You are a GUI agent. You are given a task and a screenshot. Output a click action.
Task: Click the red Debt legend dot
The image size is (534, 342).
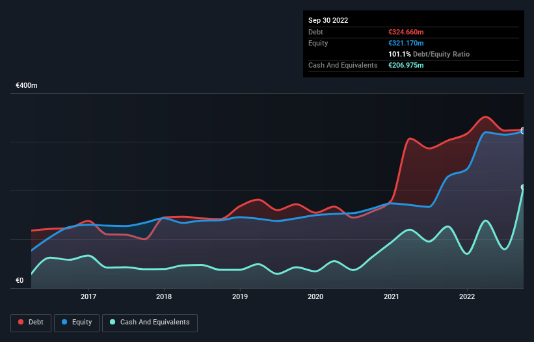[x=21, y=322]
